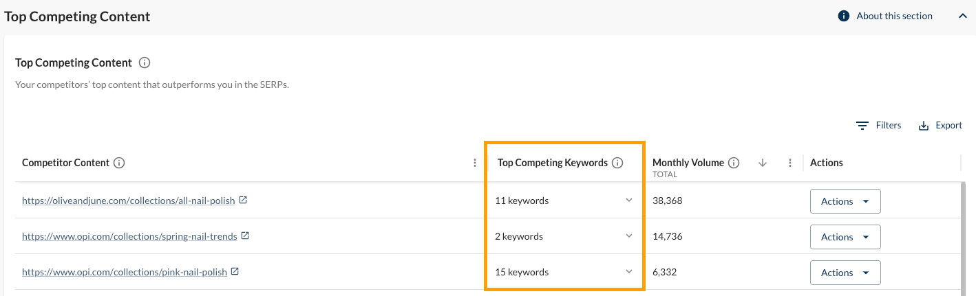Export the competing content table

click(940, 125)
